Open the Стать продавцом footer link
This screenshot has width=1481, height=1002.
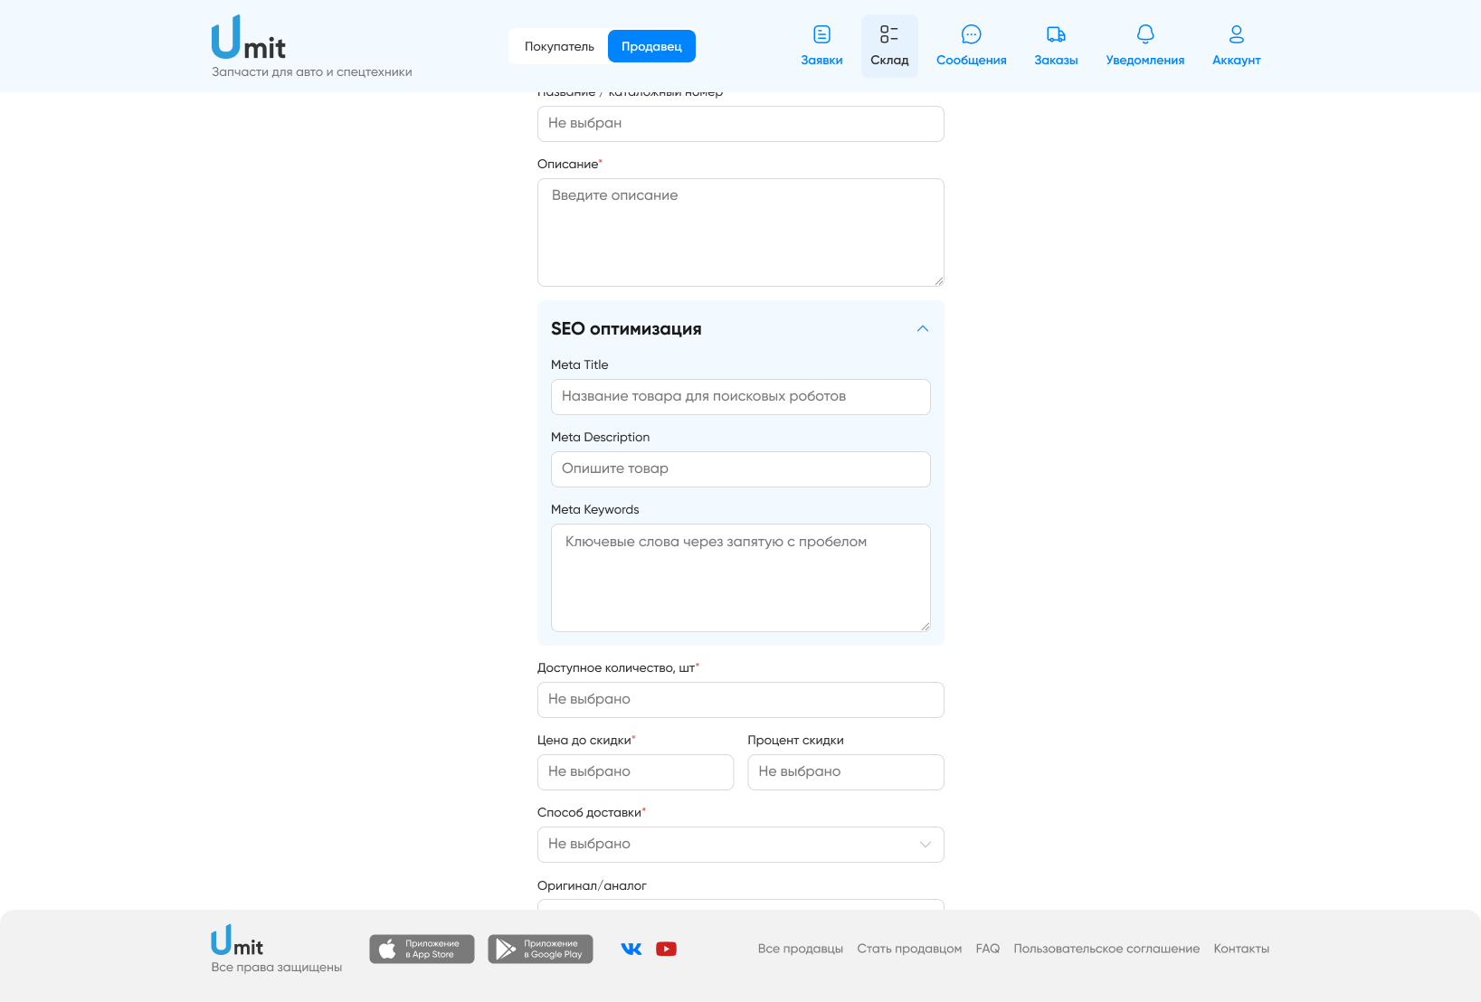click(x=909, y=949)
